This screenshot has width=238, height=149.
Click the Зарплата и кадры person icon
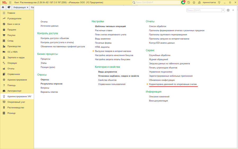[4, 57]
